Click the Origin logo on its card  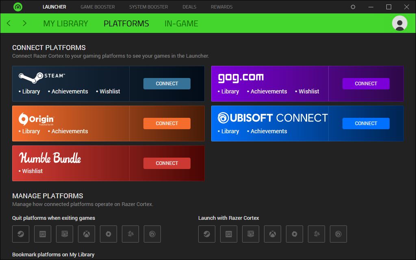(x=36, y=119)
